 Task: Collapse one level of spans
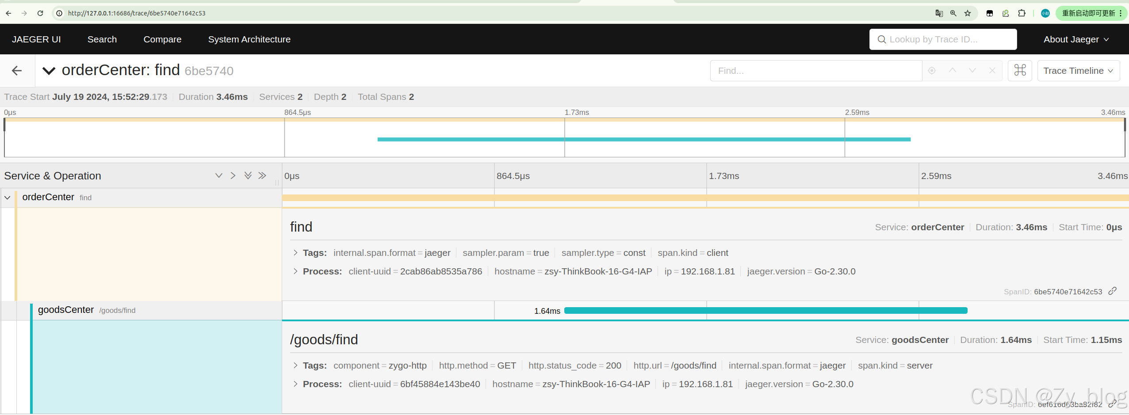[x=233, y=175]
